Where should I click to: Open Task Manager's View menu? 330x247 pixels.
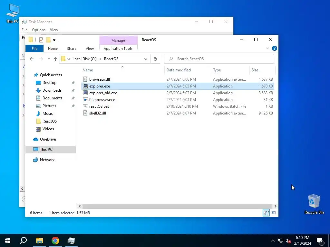(x=54, y=30)
